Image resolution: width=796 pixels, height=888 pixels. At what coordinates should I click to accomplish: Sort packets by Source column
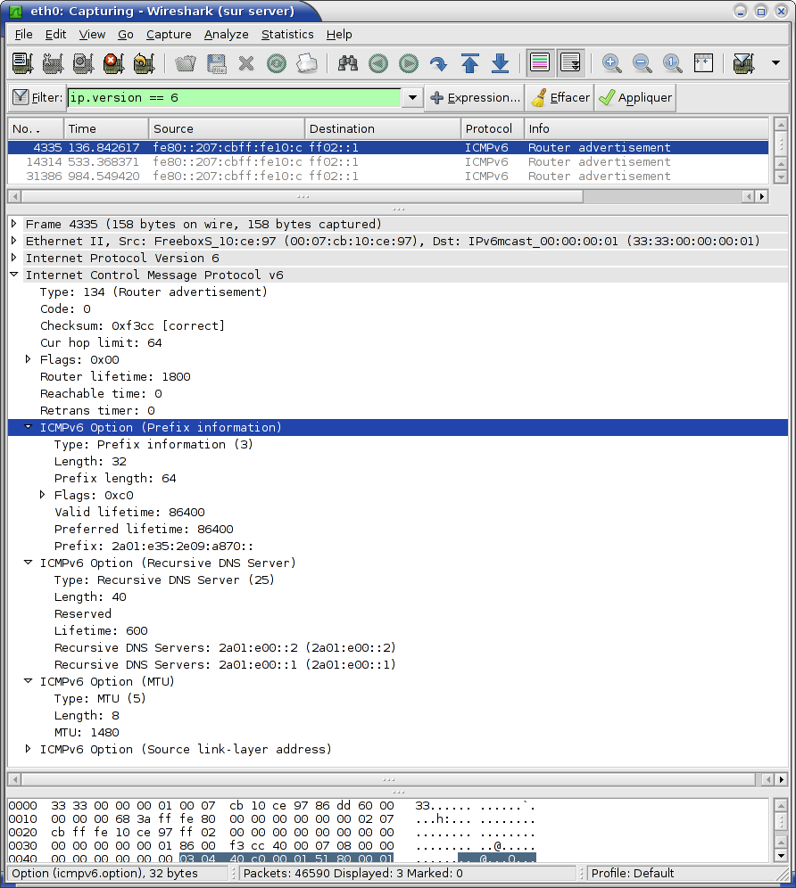[227, 128]
